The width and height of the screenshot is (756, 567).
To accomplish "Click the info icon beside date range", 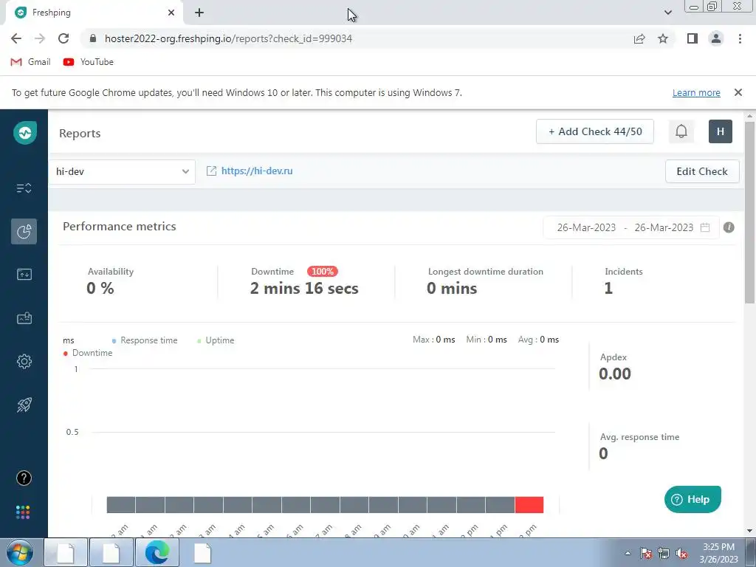I will (x=729, y=227).
